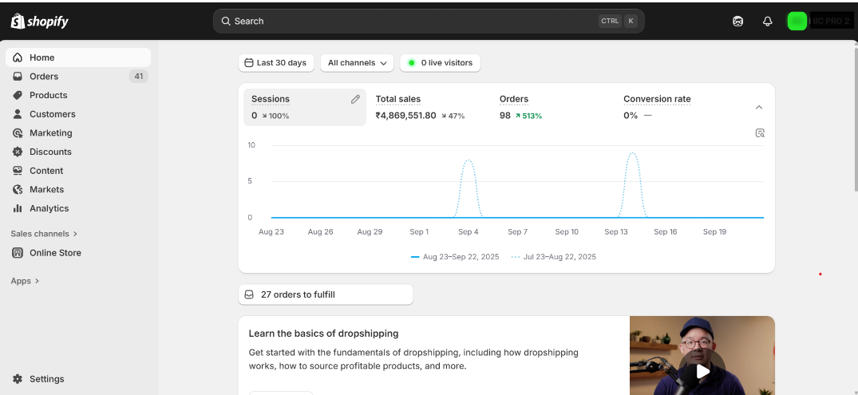Click the Search input field
The image size is (858, 395).
click(415, 22)
